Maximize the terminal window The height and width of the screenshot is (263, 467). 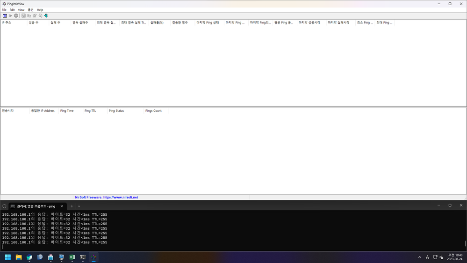coord(450,205)
